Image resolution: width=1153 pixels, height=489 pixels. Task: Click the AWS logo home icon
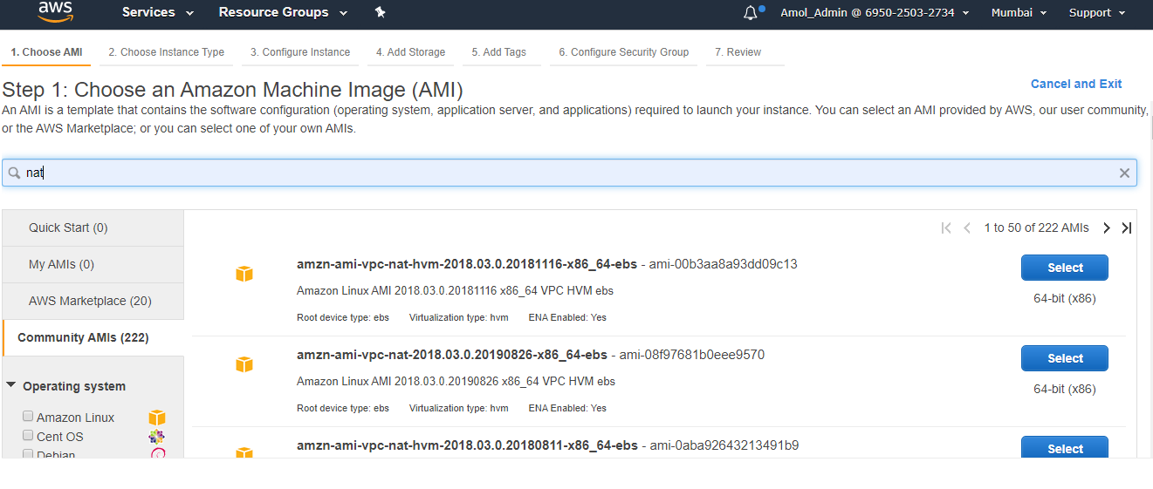click(56, 13)
